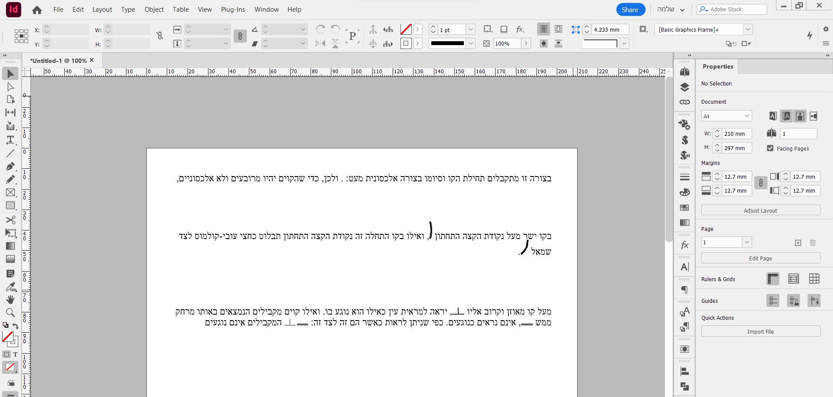Click the Adobe Stock search field
This screenshot has height=397, width=833.
point(732,9)
